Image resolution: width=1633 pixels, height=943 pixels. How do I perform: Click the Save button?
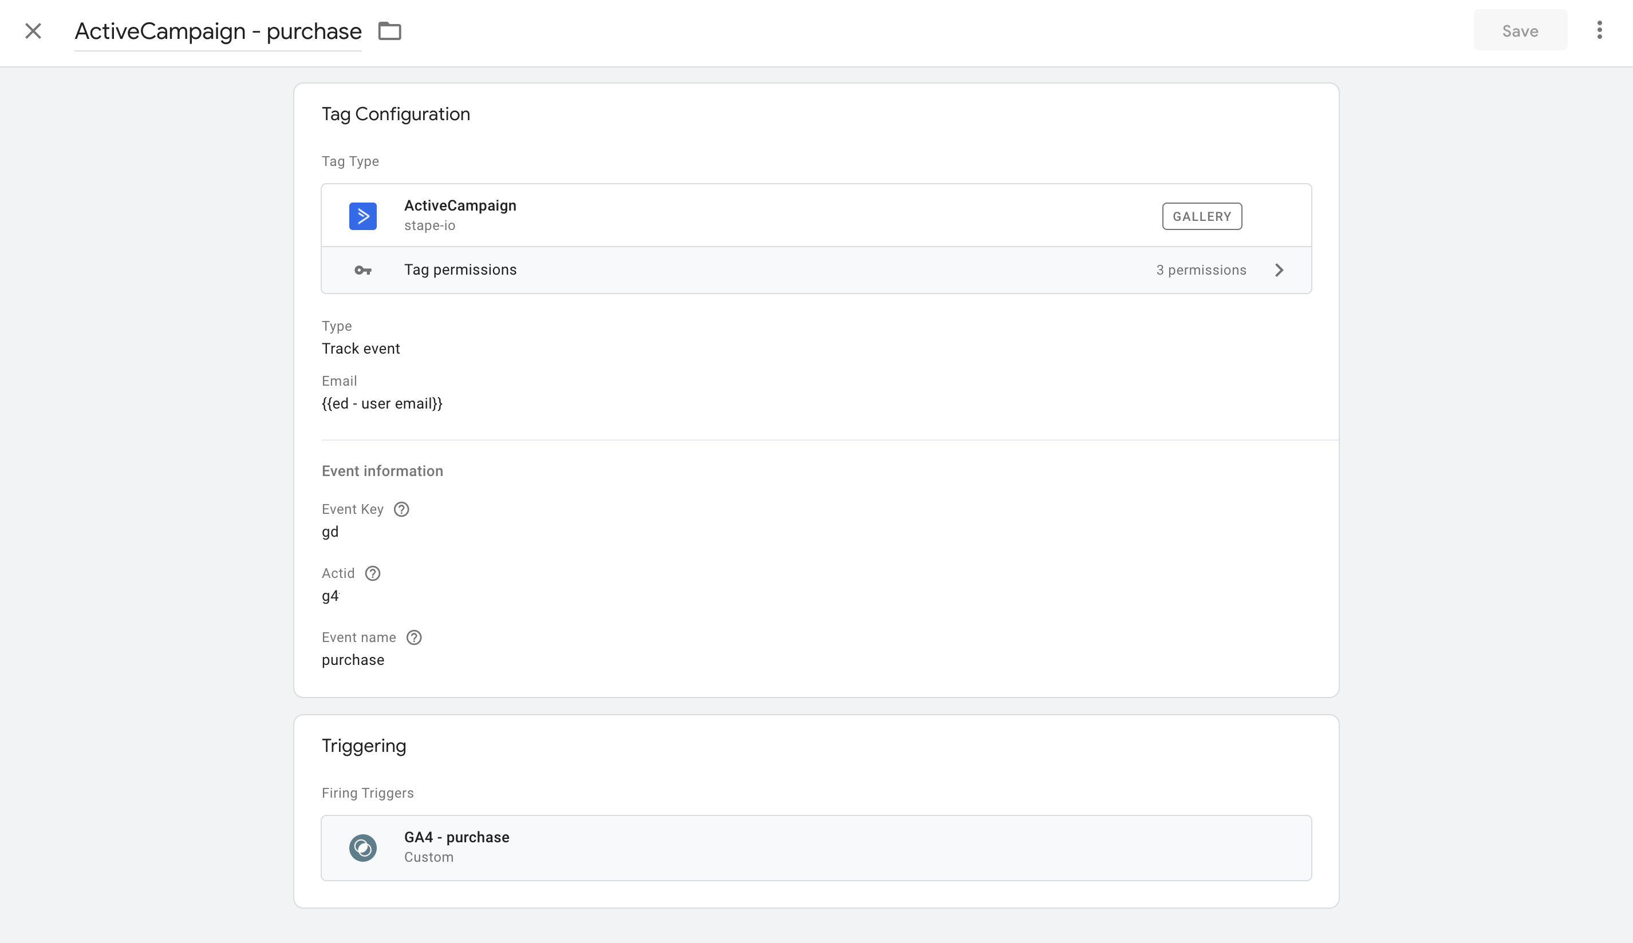coord(1520,31)
